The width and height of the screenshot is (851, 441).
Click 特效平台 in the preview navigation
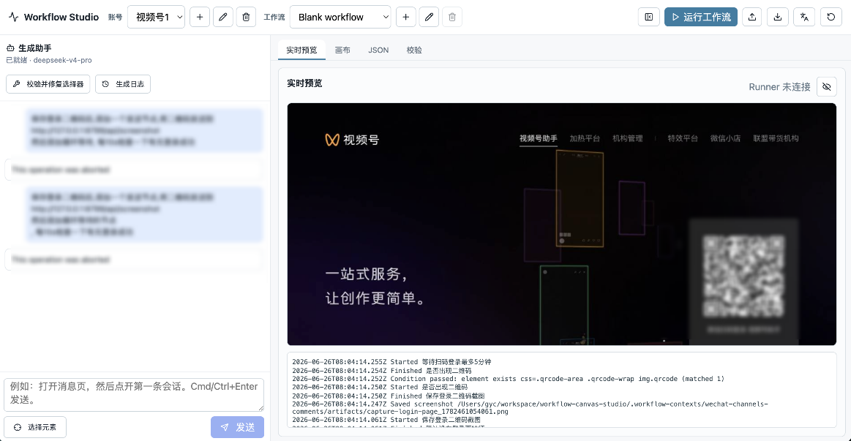pyautogui.click(x=683, y=138)
